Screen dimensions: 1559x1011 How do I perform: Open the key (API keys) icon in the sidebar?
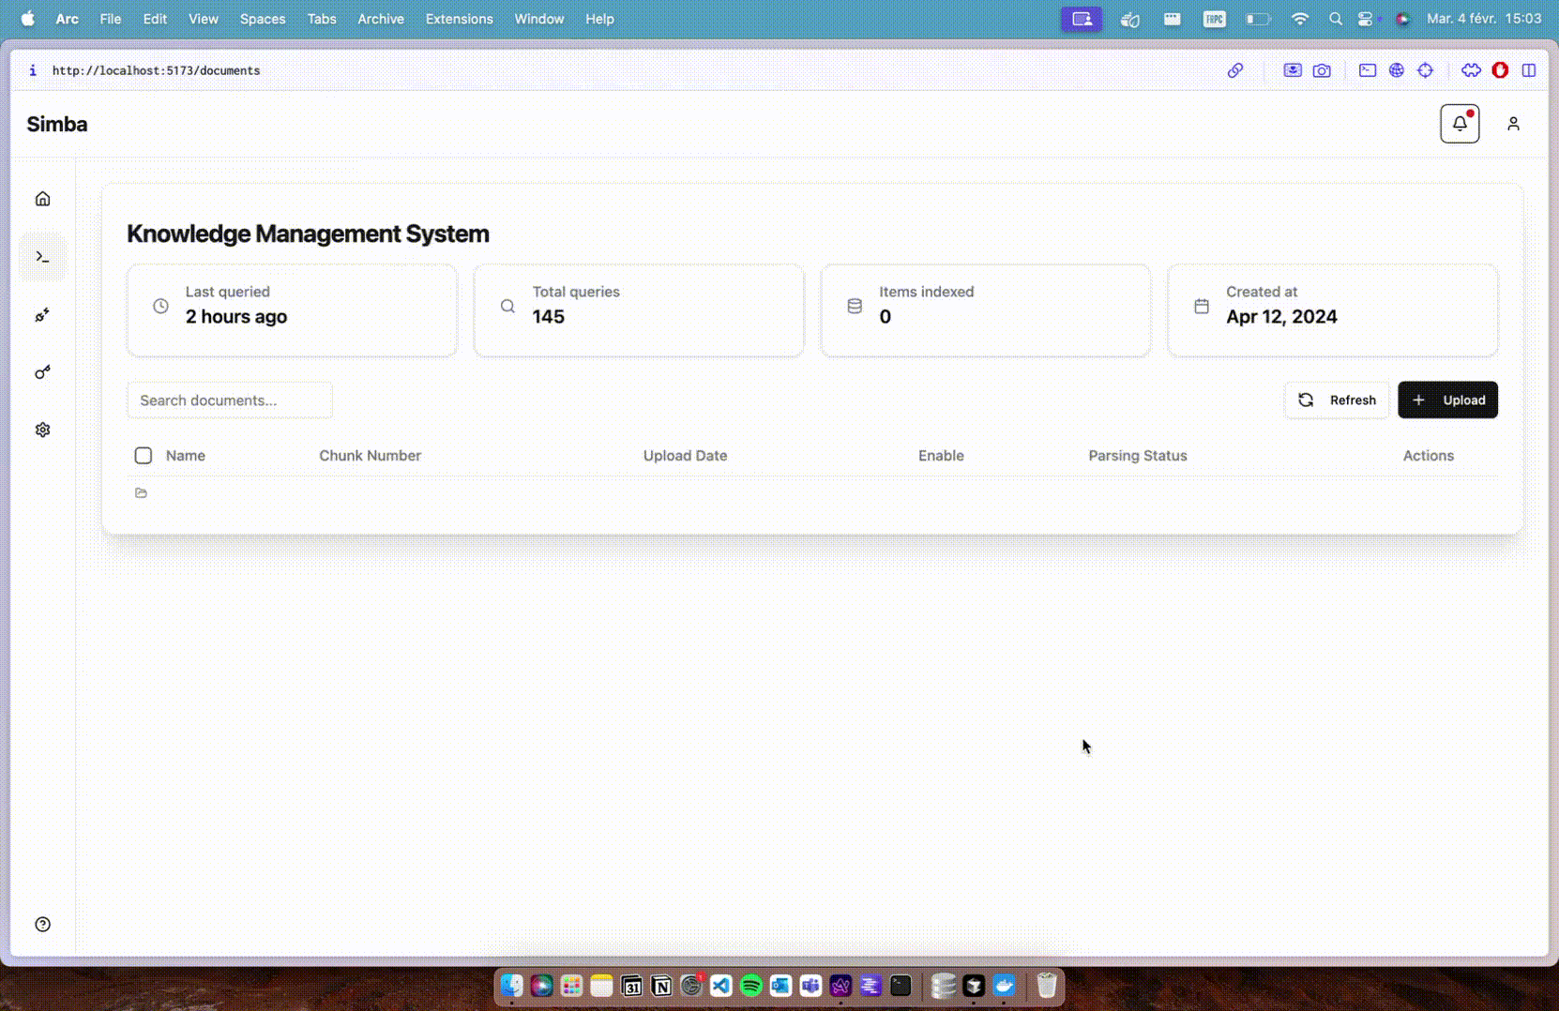coord(42,372)
